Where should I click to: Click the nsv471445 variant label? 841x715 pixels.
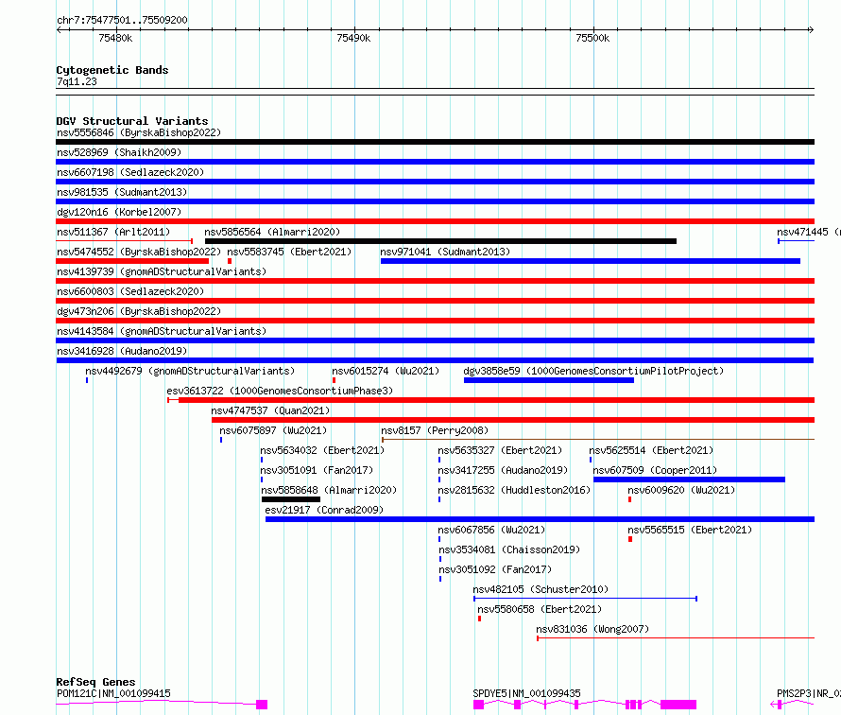coord(809,232)
